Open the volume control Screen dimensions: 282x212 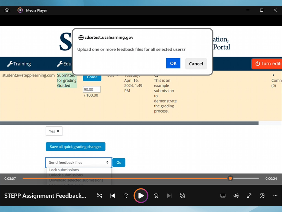[236, 196]
